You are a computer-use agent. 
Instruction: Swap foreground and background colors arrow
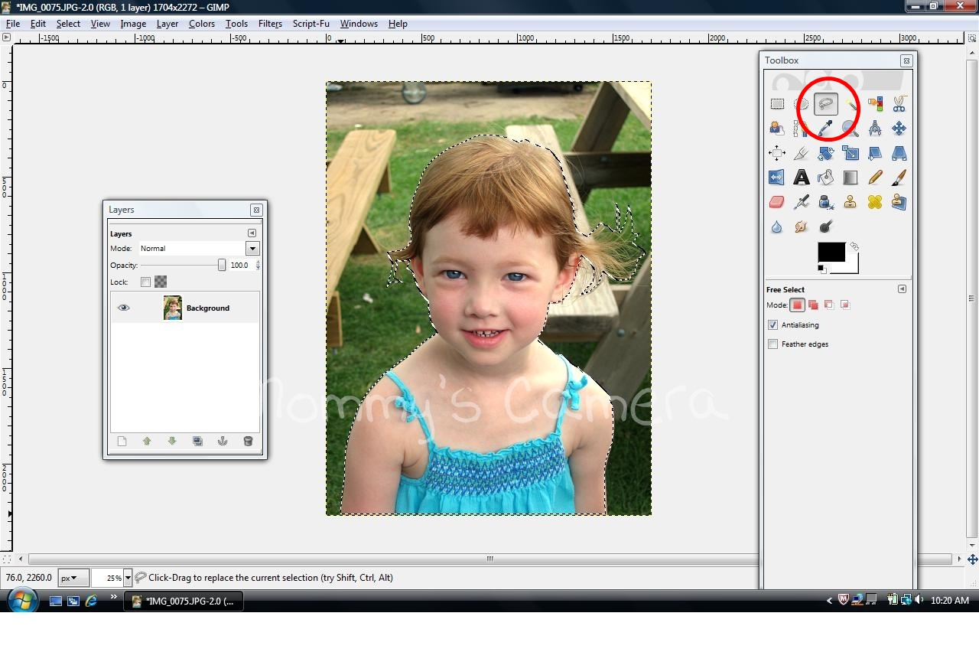(854, 246)
